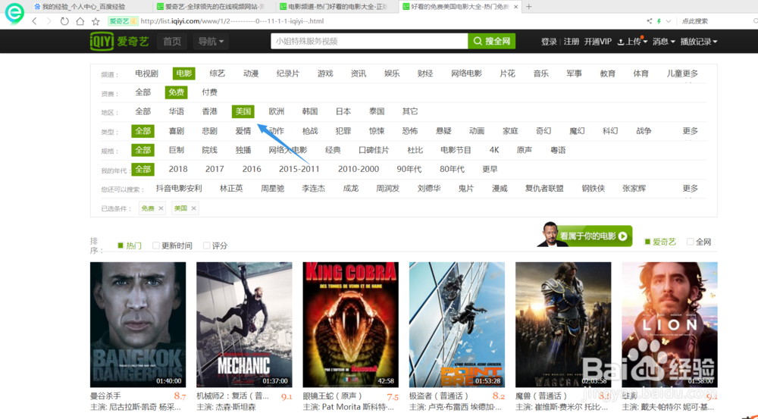Sort by 评分 checkbox
This screenshot has height=419, width=758.
(206, 245)
